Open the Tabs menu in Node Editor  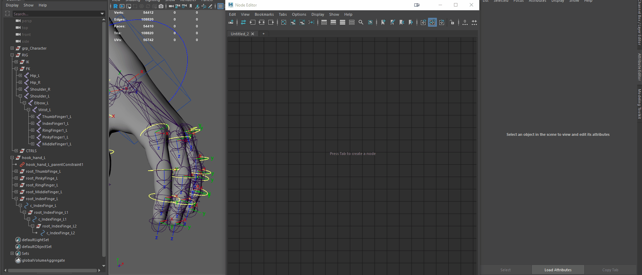coord(283,14)
